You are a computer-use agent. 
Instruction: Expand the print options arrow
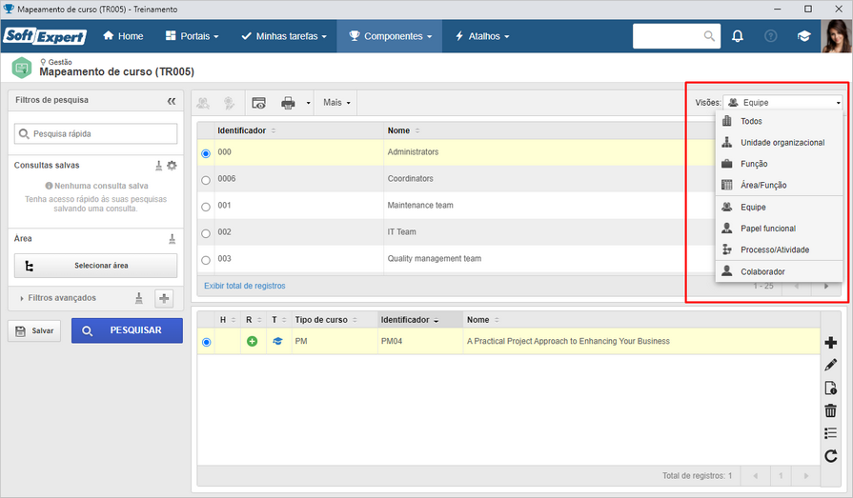(x=309, y=103)
